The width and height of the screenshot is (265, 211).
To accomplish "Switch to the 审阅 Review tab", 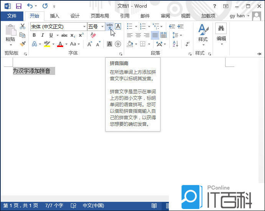I will [x=165, y=16].
